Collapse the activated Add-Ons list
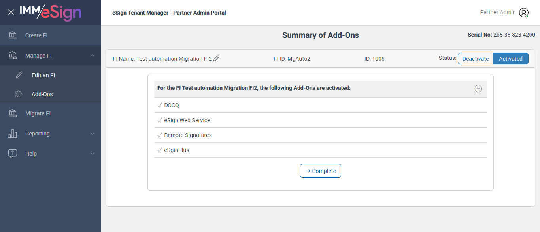 478,89
